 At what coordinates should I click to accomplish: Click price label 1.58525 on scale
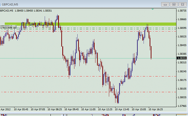point(182,37)
